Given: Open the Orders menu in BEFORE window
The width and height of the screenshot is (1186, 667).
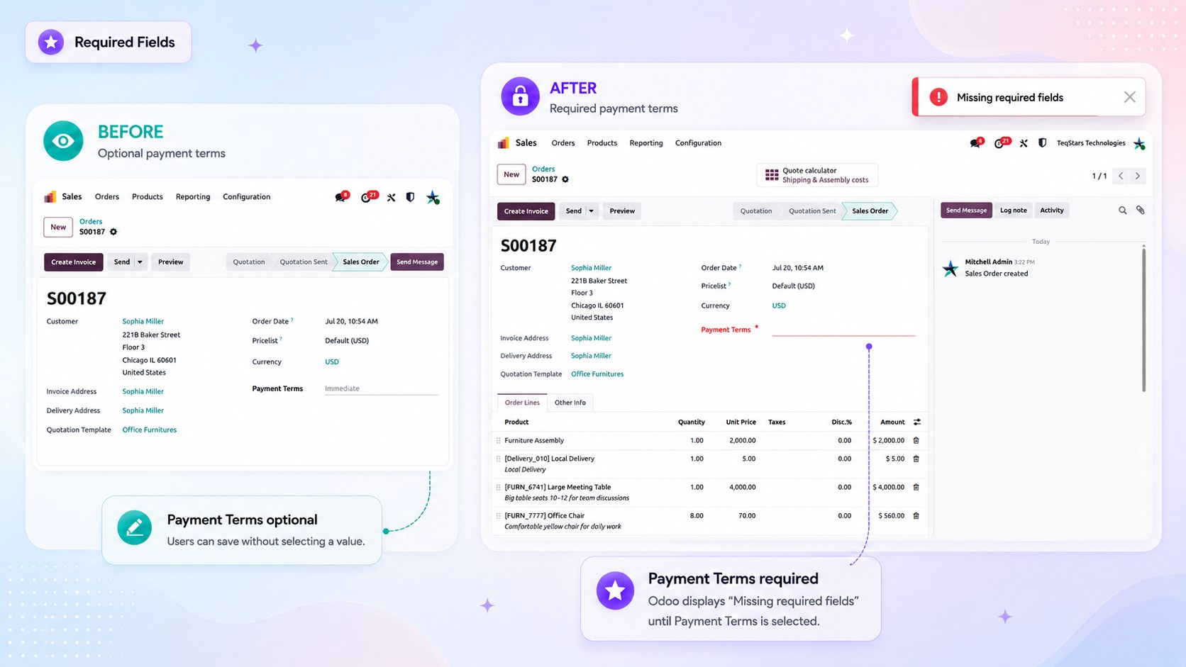Looking at the screenshot, I should click(x=107, y=197).
